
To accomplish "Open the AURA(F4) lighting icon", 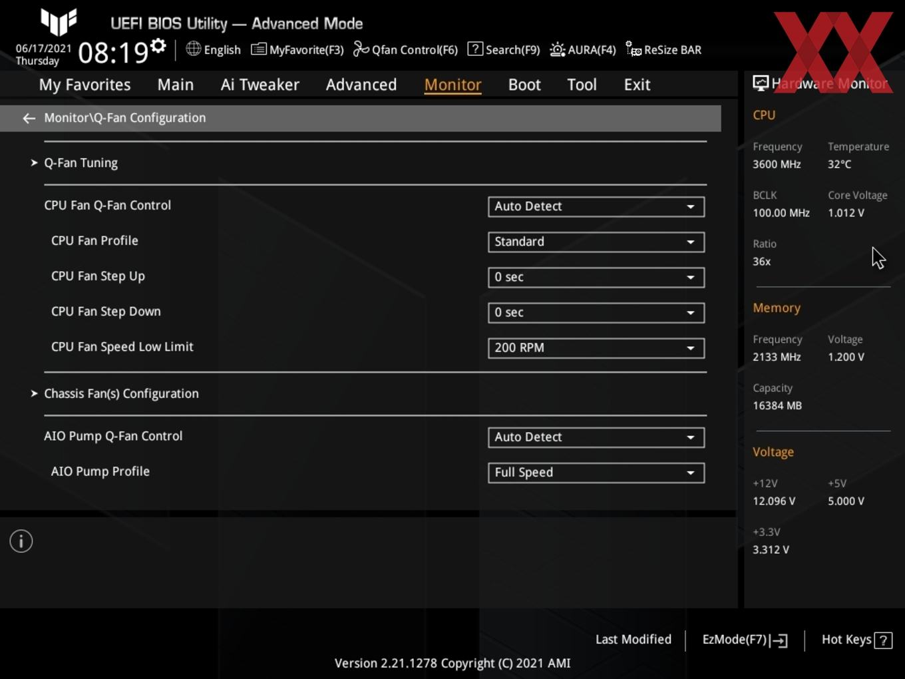I will (x=558, y=49).
